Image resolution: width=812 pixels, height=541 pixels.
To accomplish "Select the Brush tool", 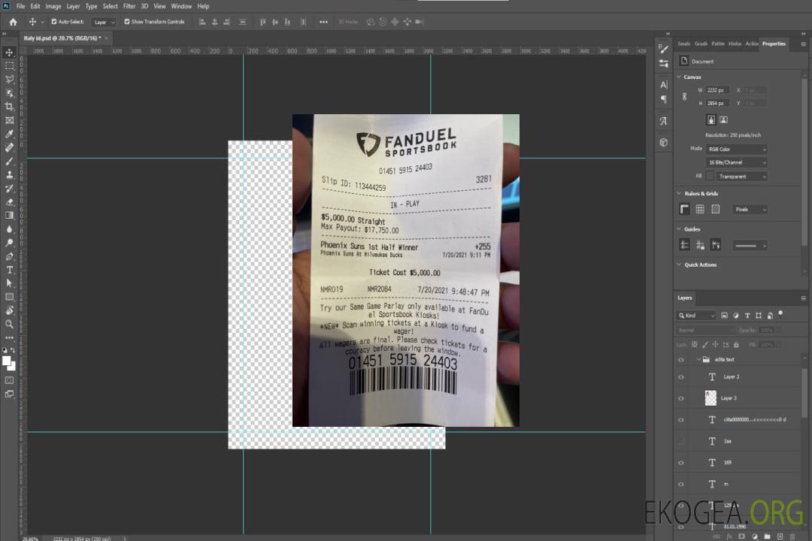I will coord(9,161).
